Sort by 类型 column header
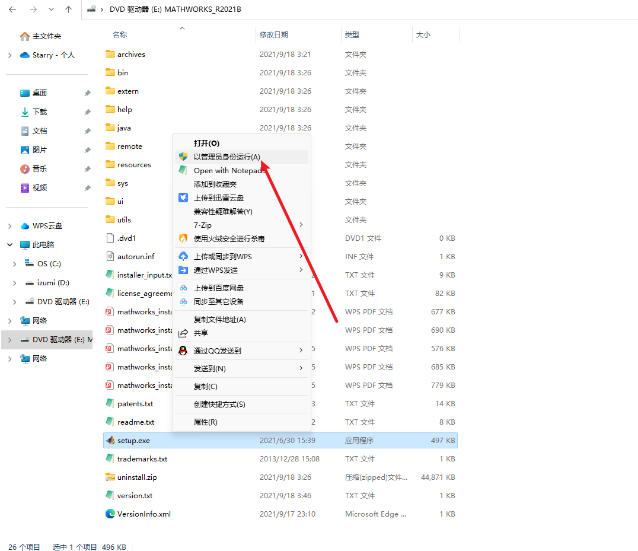 352,35
